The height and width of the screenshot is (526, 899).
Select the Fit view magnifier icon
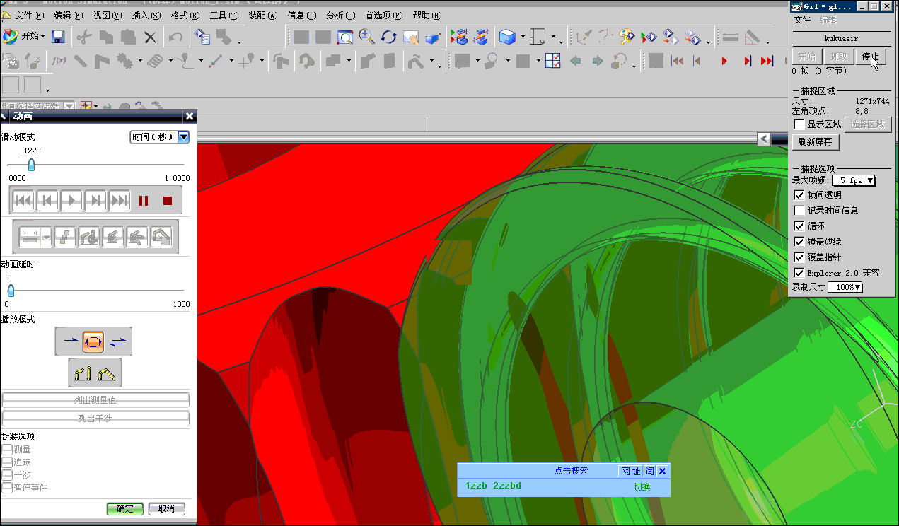[x=344, y=37]
